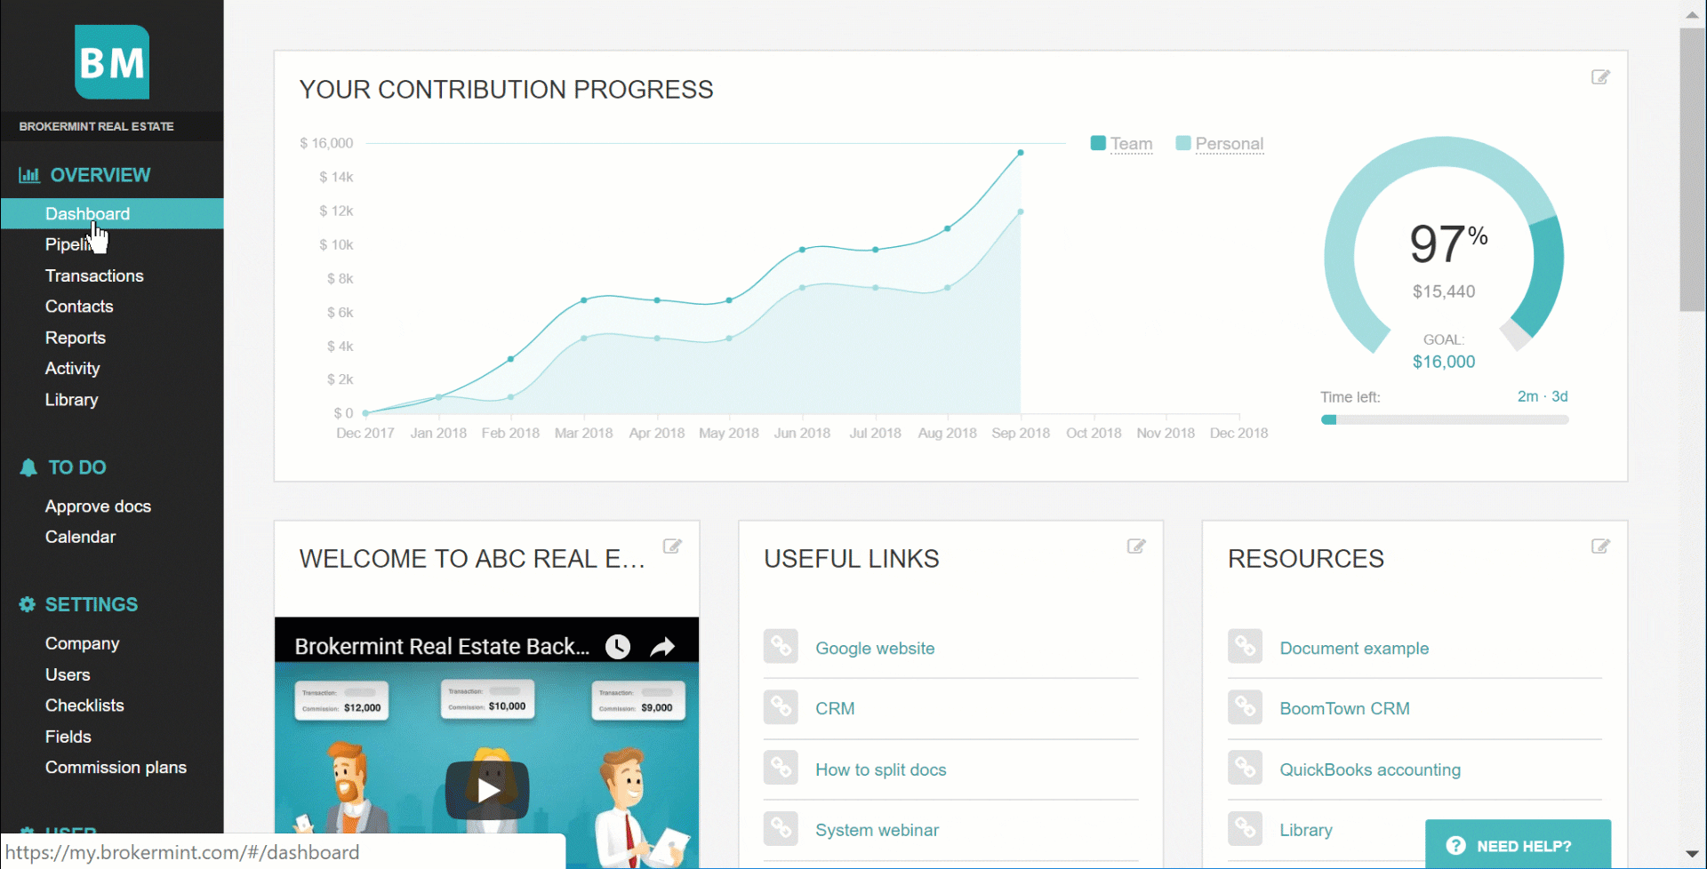
Task: Click the Brokermint BM logo
Action: (111, 62)
